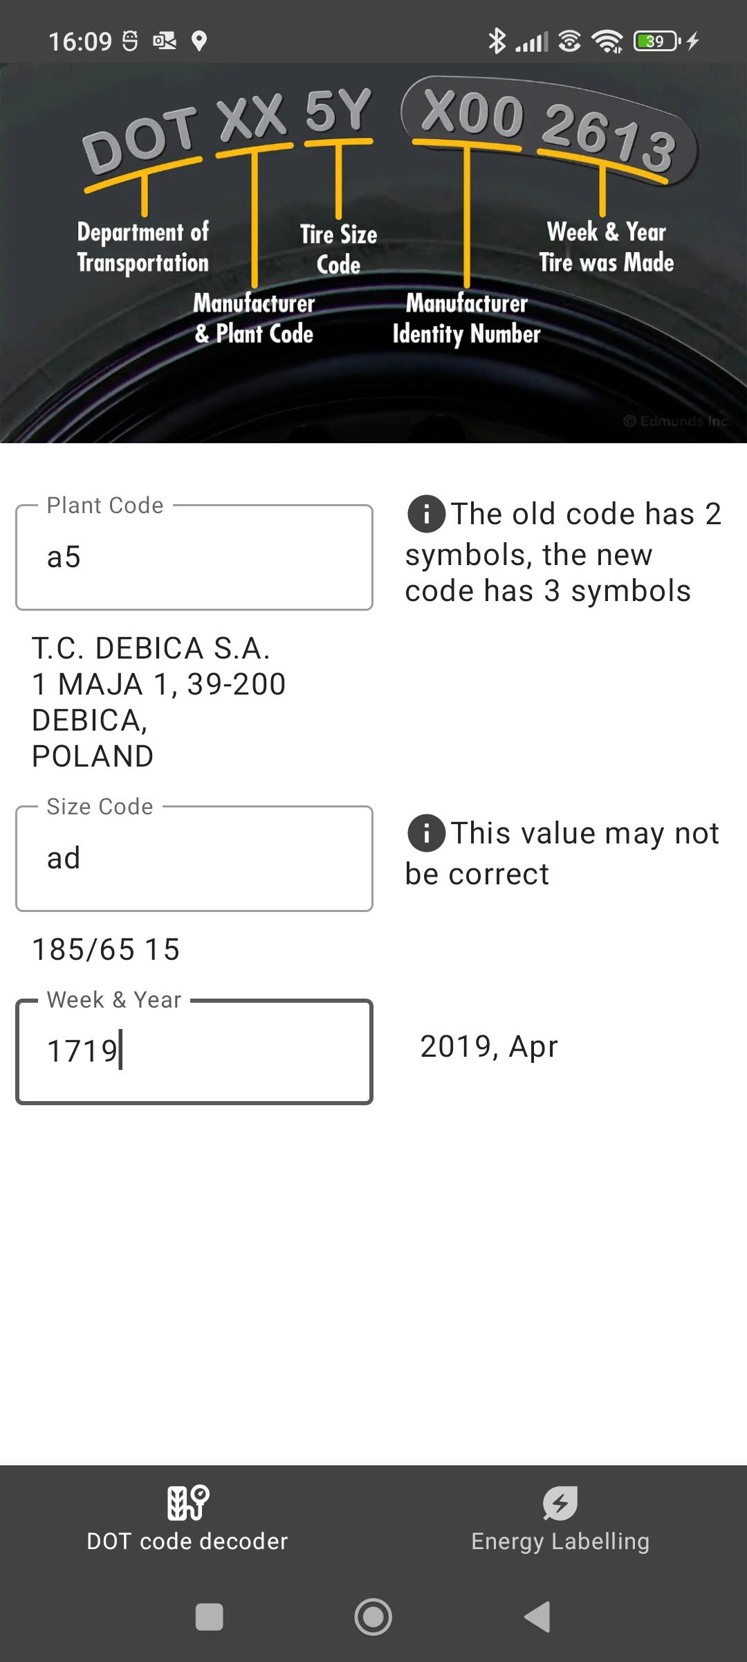
Task: Open recent apps with square button
Action: 210,1618
